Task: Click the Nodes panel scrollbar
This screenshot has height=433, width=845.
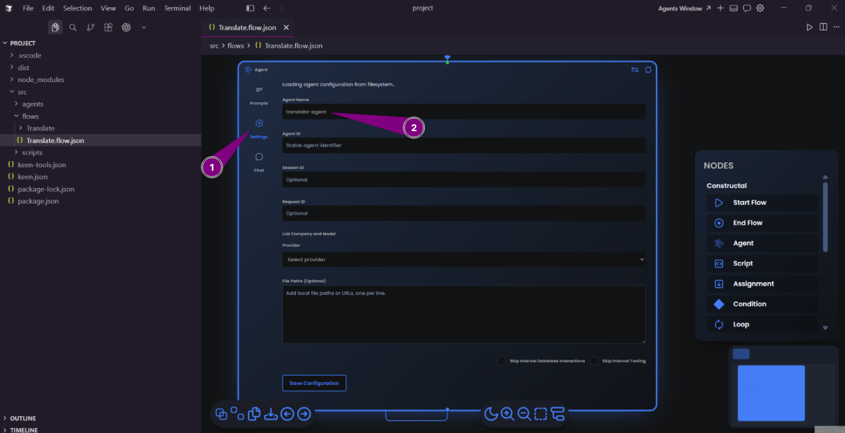Action: (826, 216)
